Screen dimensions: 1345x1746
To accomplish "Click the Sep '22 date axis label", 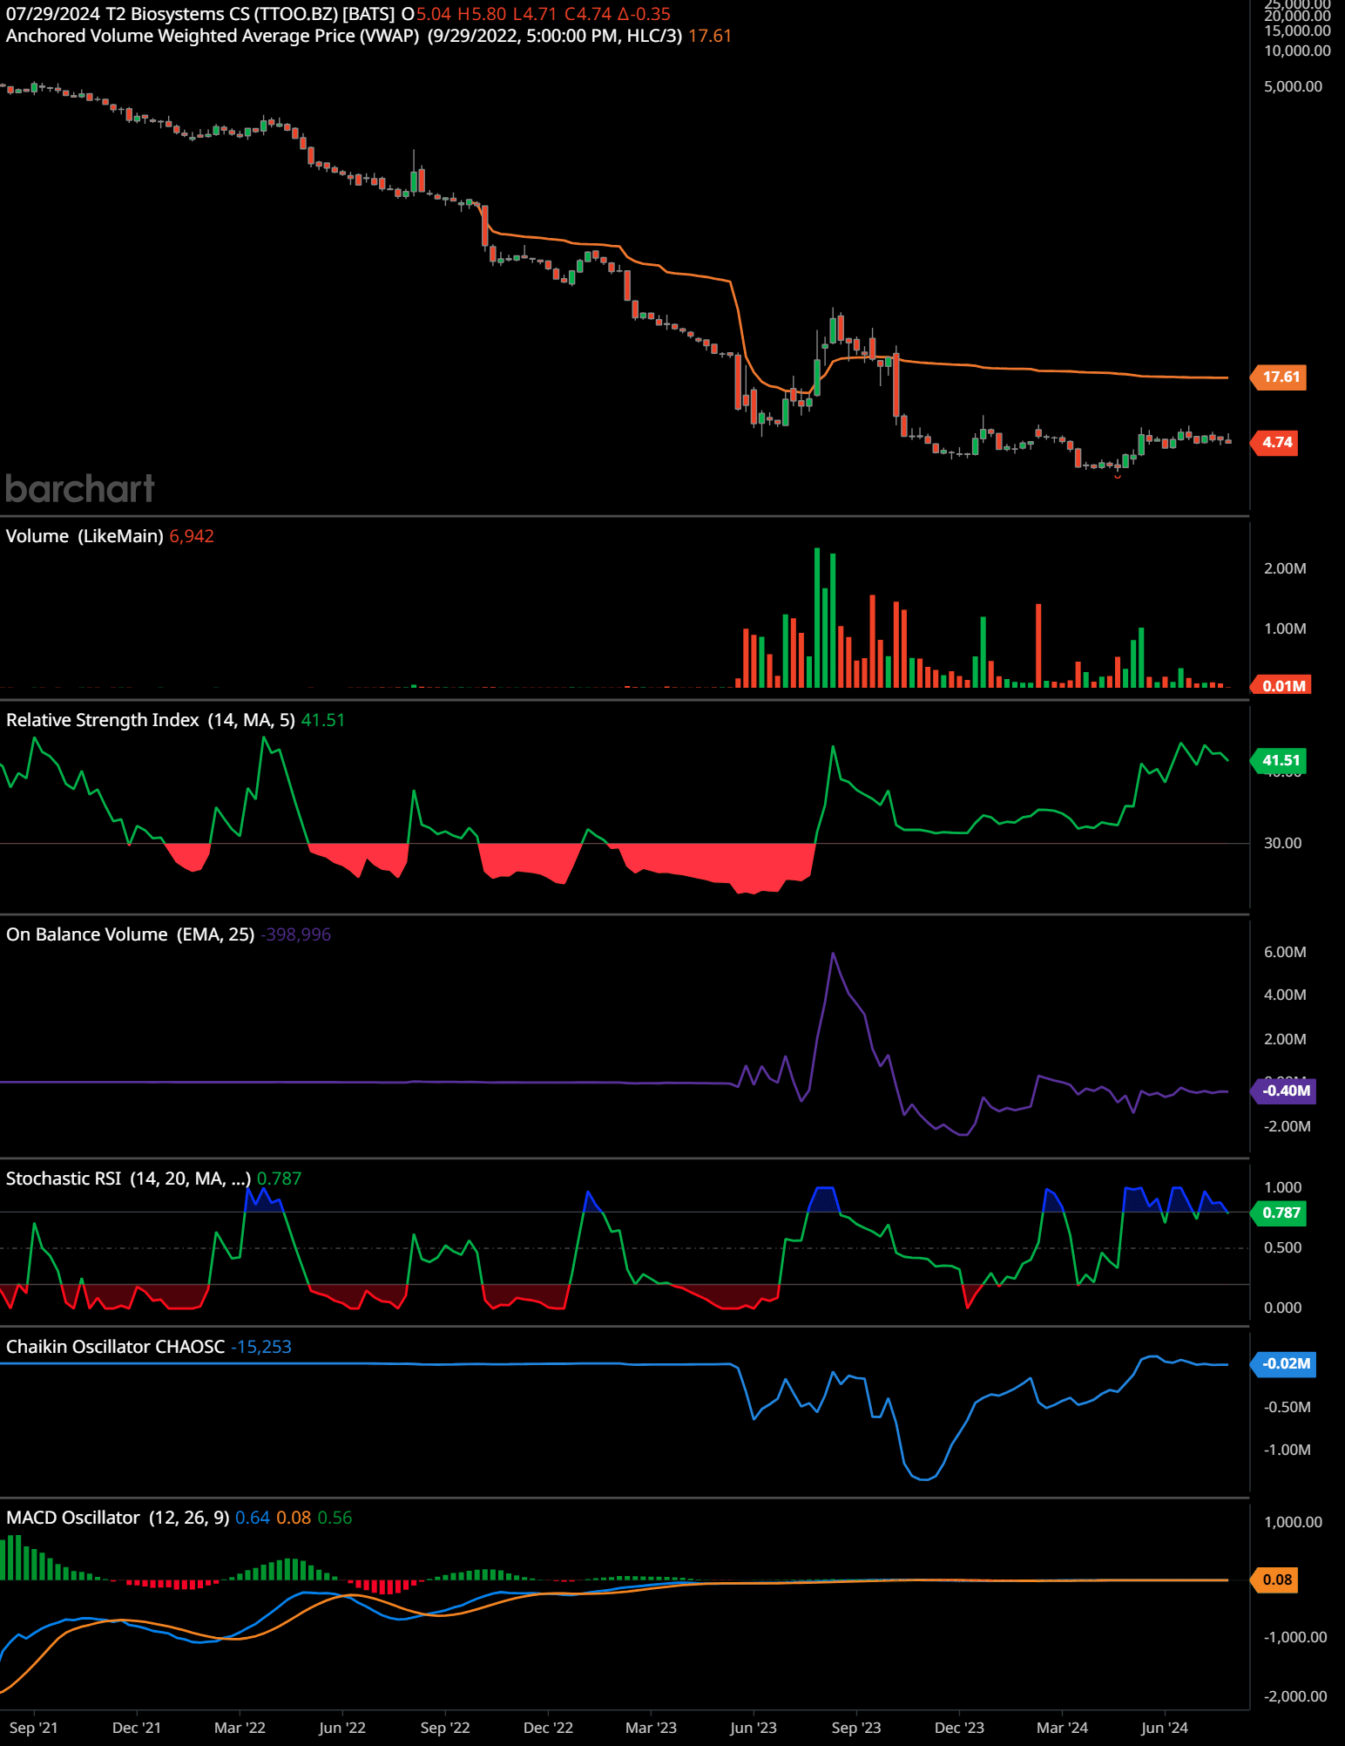I will coord(445,1728).
